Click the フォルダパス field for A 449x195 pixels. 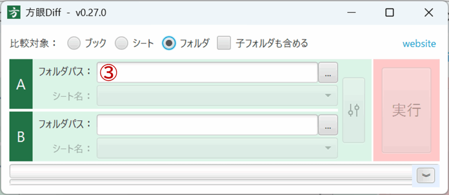point(207,72)
